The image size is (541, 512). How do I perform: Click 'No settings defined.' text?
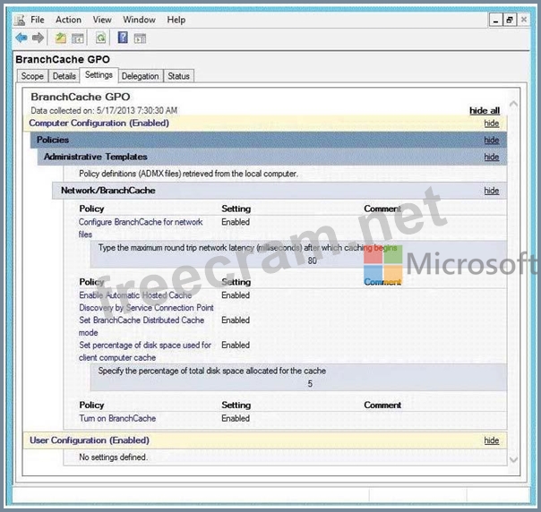coord(113,457)
